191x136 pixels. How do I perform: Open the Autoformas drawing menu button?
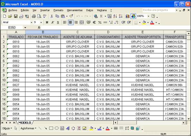click(28, 128)
